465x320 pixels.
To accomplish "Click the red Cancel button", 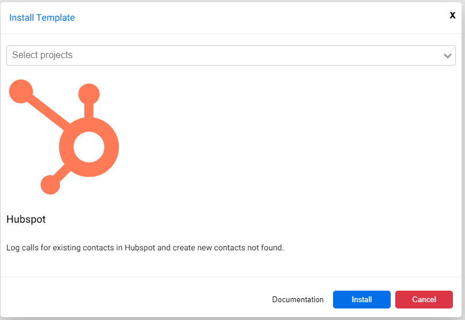I will click(x=424, y=299).
